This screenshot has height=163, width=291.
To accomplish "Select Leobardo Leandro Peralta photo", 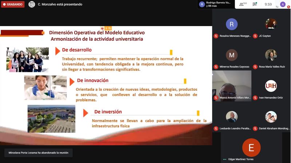I will pos(232,117).
